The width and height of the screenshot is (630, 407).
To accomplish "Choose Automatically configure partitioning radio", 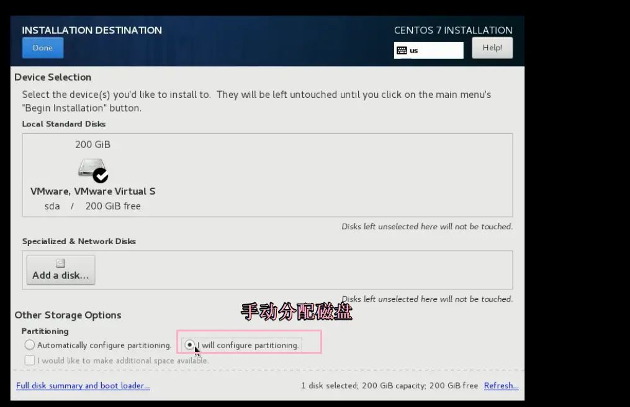I will coord(30,345).
